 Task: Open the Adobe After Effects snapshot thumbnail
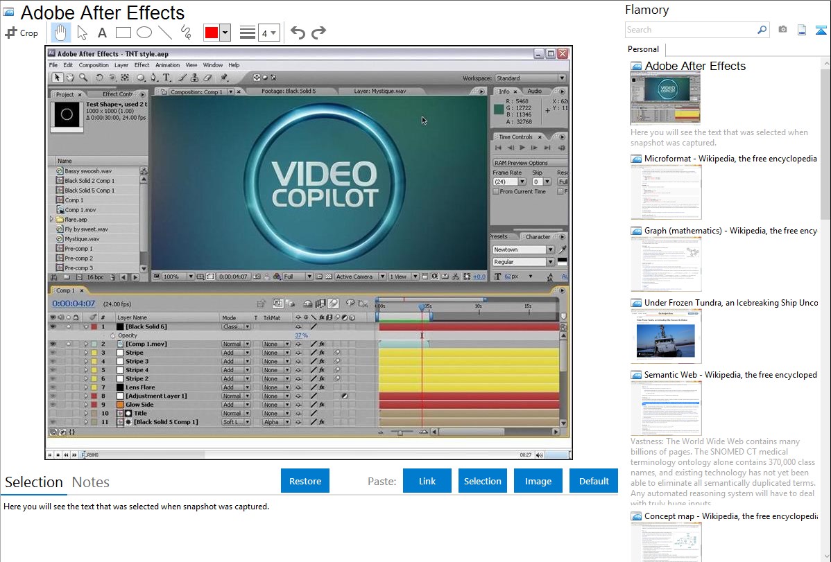click(x=665, y=98)
